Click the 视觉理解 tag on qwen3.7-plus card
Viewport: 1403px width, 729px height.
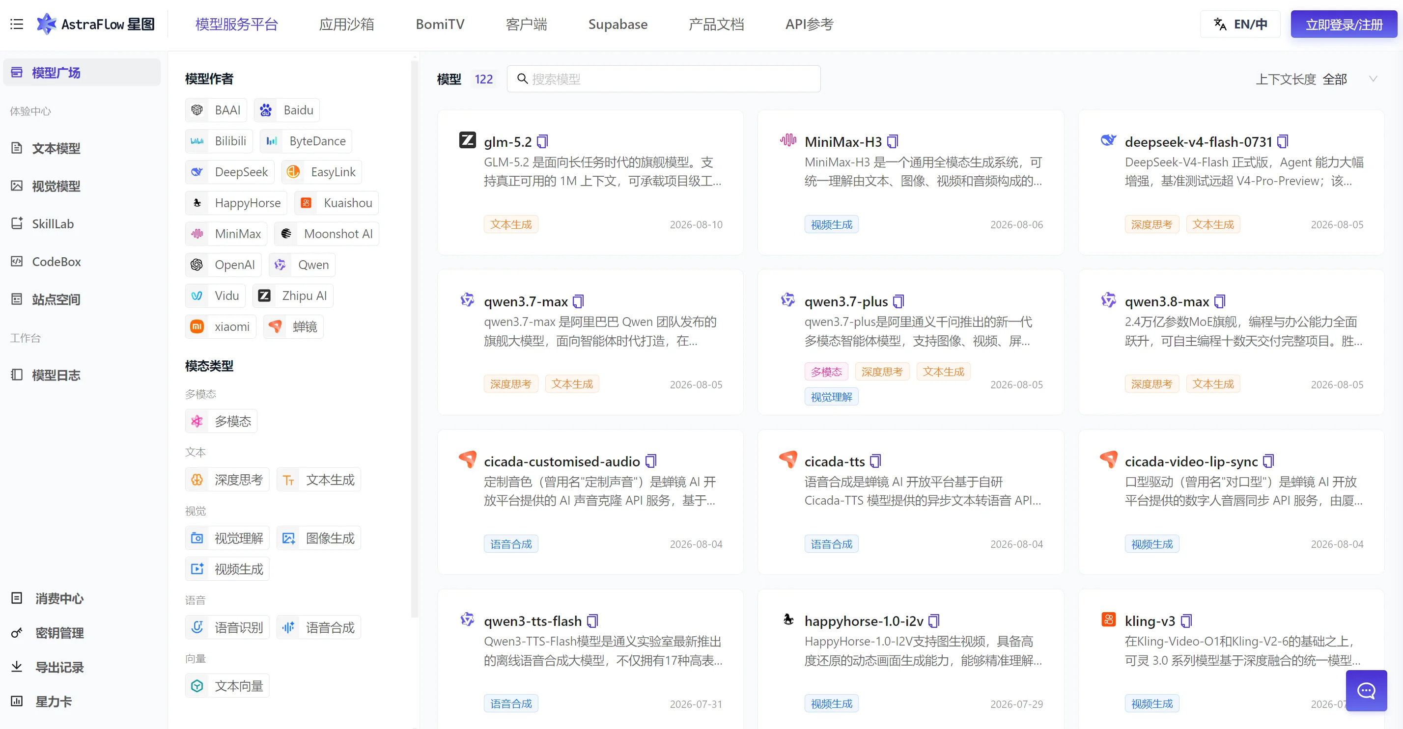click(831, 397)
